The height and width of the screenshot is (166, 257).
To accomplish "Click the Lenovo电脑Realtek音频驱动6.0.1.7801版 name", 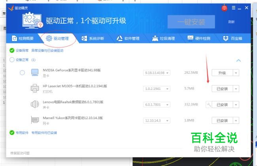I will 73,102.
